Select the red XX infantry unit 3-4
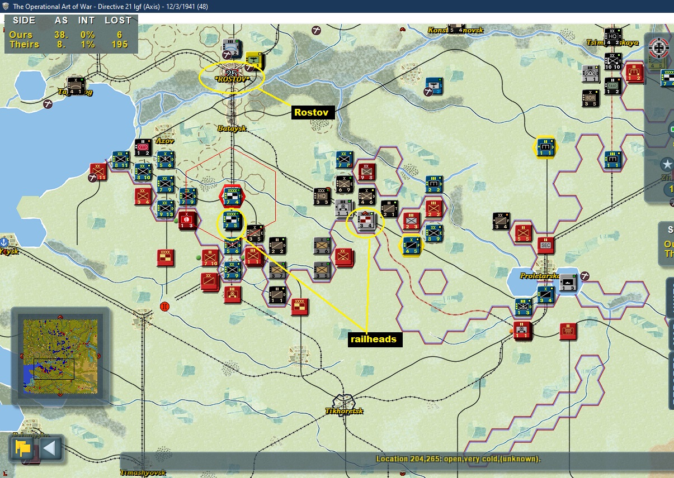The height and width of the screenshot is (478, 674). (143, 195)
